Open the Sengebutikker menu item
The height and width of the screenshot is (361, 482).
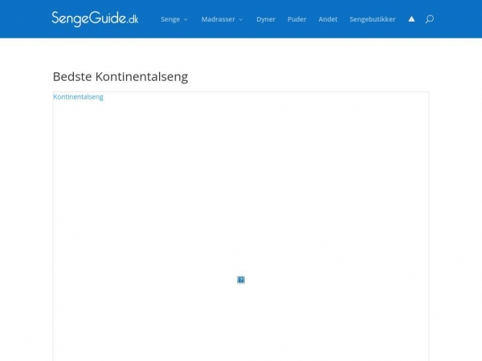point(373,19)
